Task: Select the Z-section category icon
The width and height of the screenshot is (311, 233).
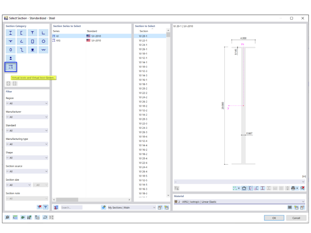Action: click(21, 50)
